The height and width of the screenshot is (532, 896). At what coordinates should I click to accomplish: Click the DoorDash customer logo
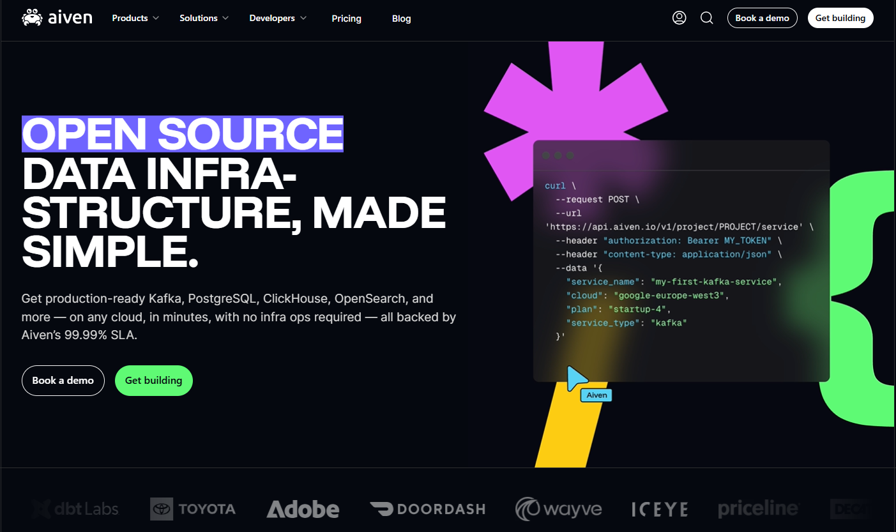pyautogui.click(x=427, y=509)
